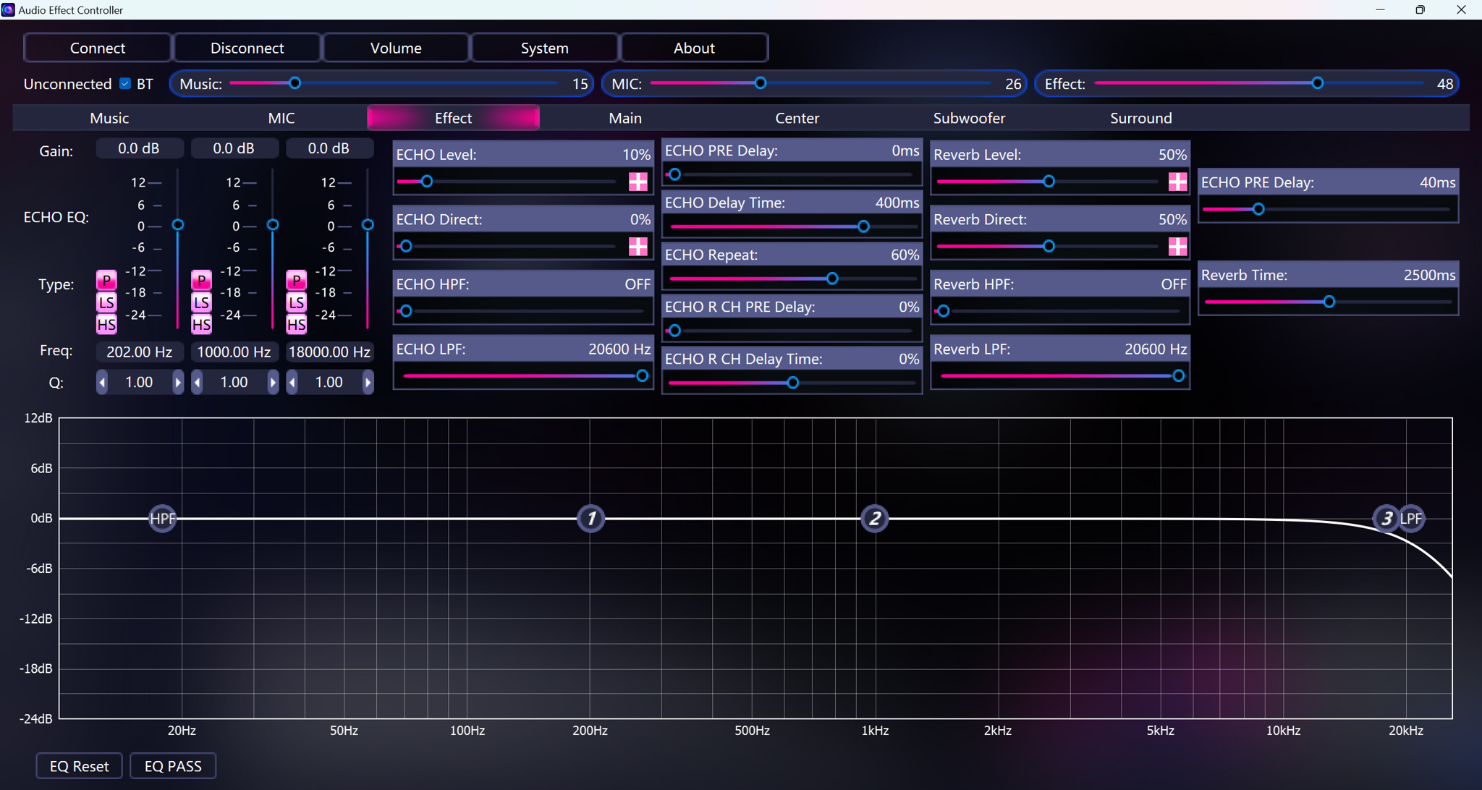1482x790 pixels.
Task: Decrease band 1 Q with left arrow
Action: 102,382
